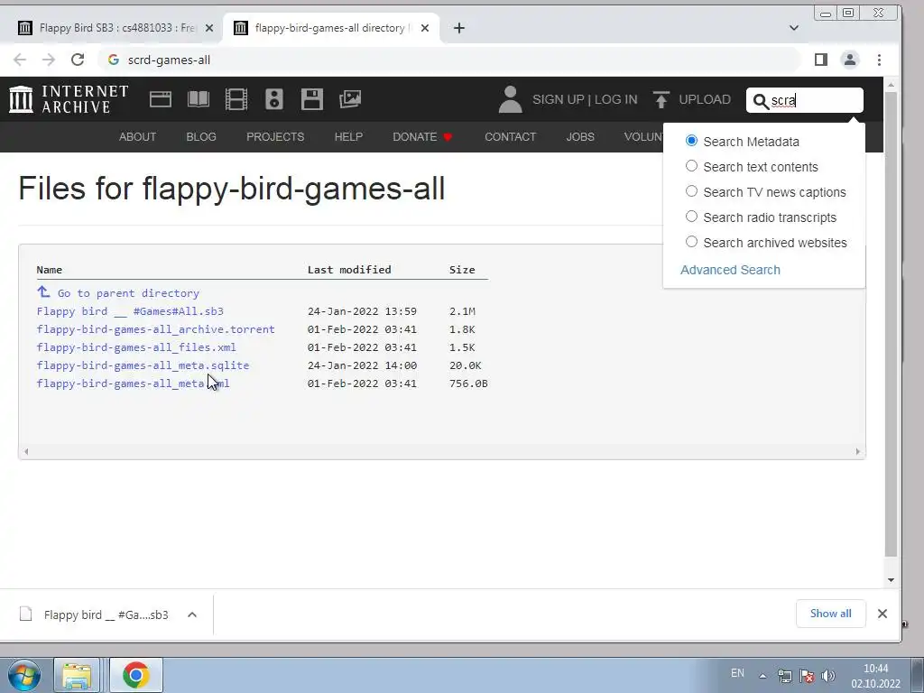Open Chrome side panel icon
Viewport: 924px width, 693px height.
[821, 60]
